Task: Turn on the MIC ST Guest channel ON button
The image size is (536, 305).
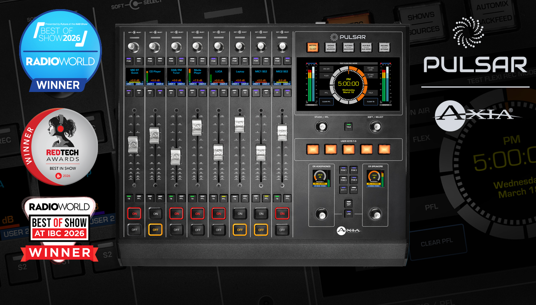Action: point(134,213)
